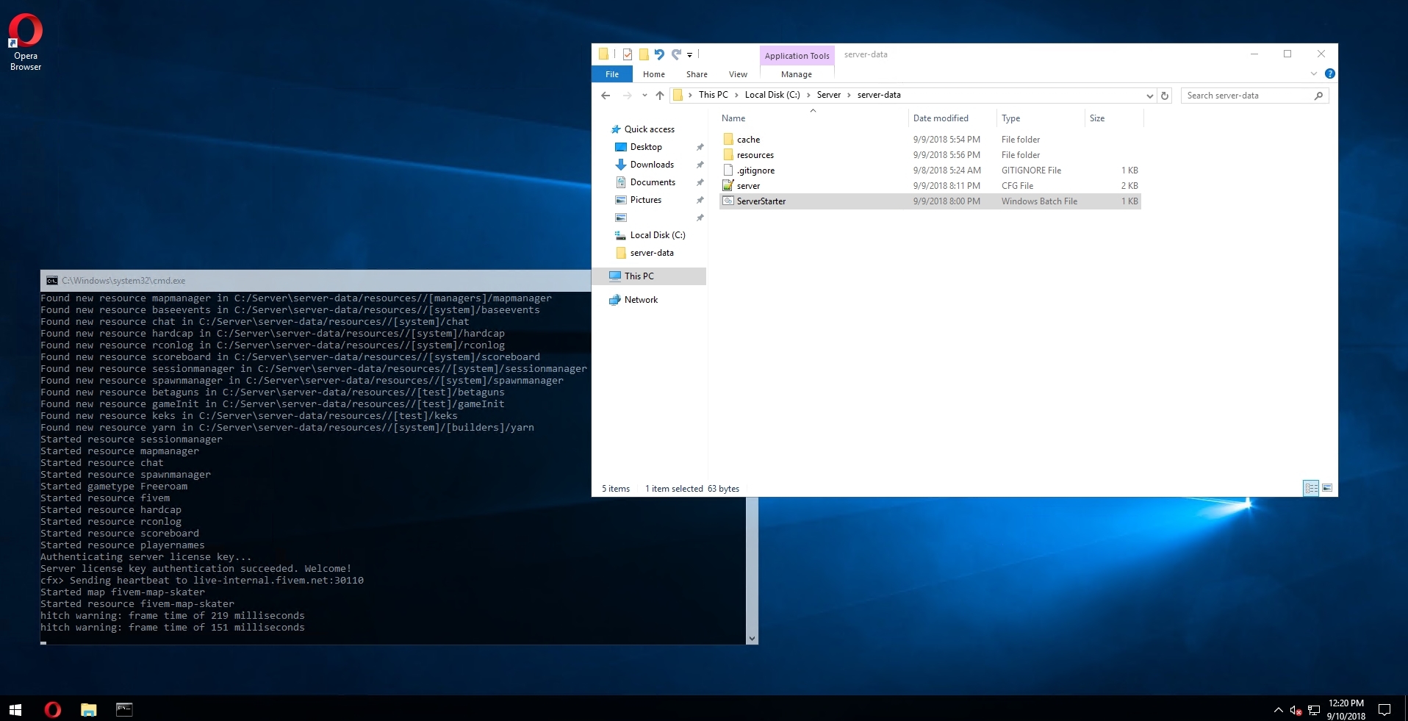The width and height of the screenshot is (1408, 721).
Task: Expand the address bar history dropdown
Action: click(1149, 96)
